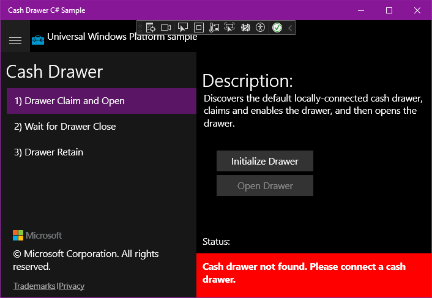Collapse the debug toolbar chevron
This screenshot has width=432, height=298.
click(x=290, y=28)
